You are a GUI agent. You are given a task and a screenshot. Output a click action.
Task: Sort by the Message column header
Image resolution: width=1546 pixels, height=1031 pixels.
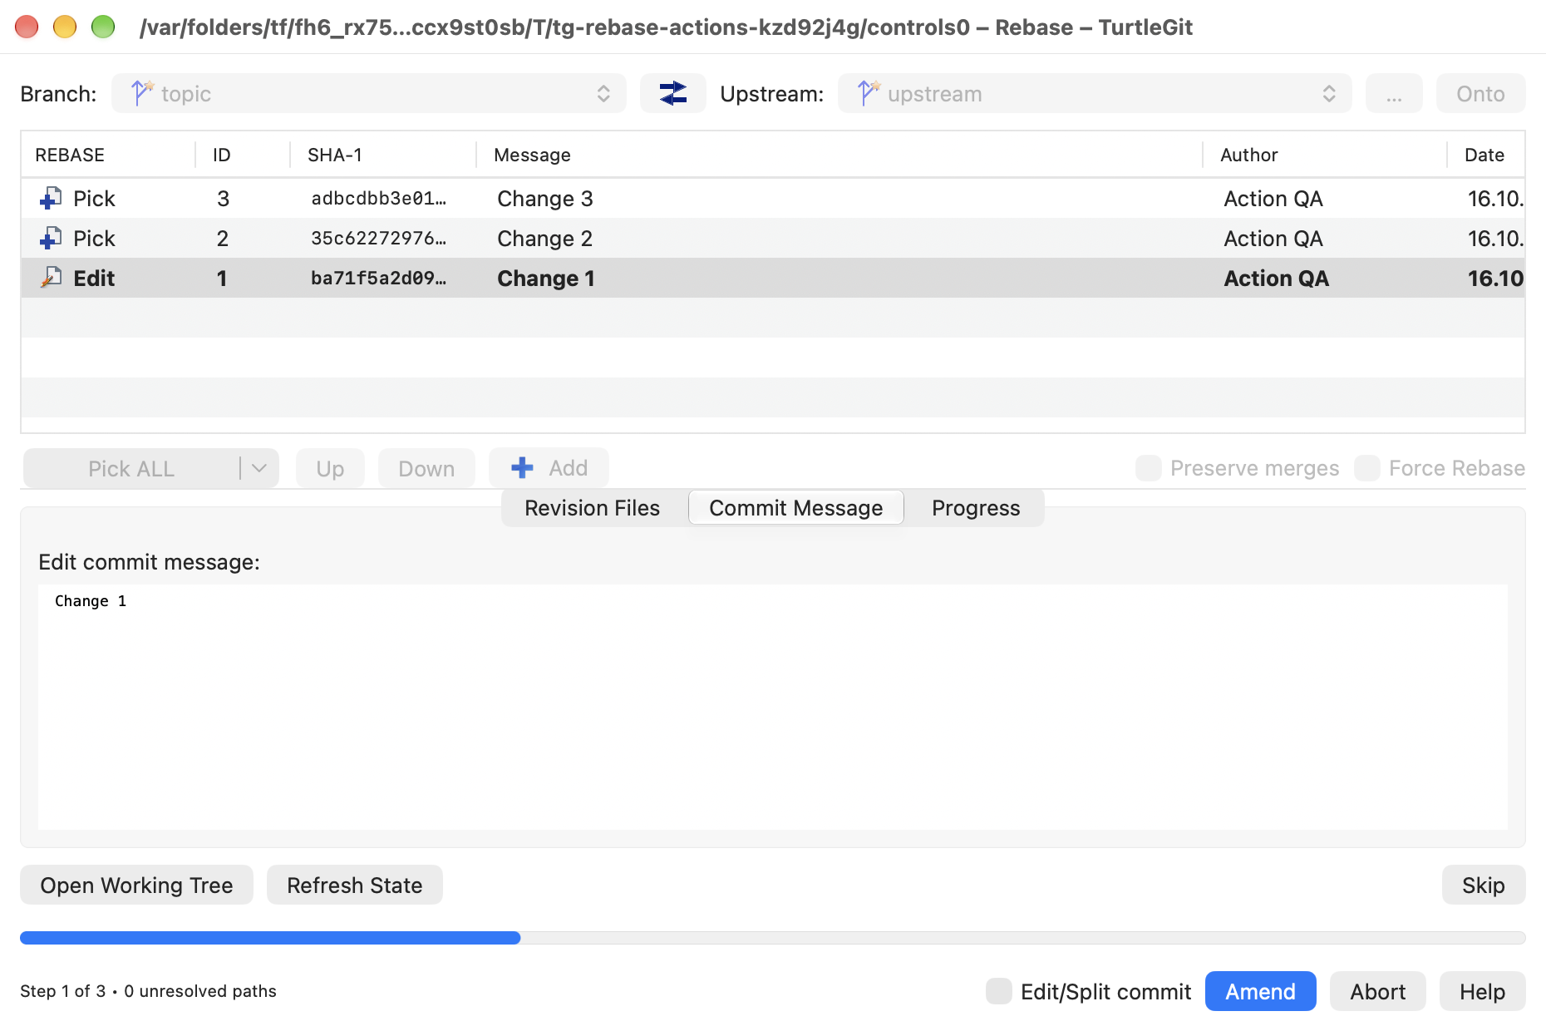point(838,155)
